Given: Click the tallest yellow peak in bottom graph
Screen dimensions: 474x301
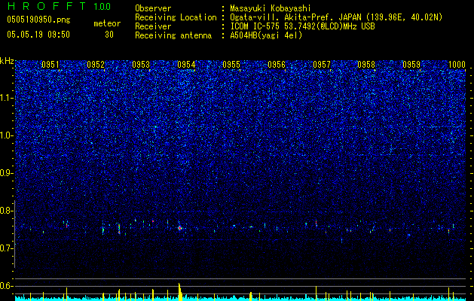Looking at the screenshot, I should coord(180,292).
